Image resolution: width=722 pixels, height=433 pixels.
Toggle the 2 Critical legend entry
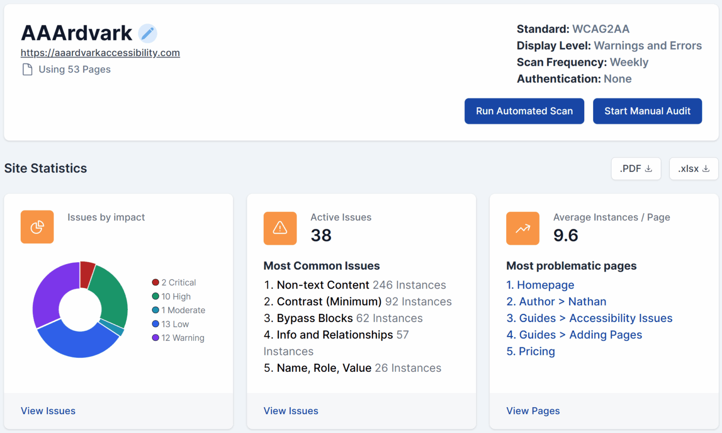[174, 282]
